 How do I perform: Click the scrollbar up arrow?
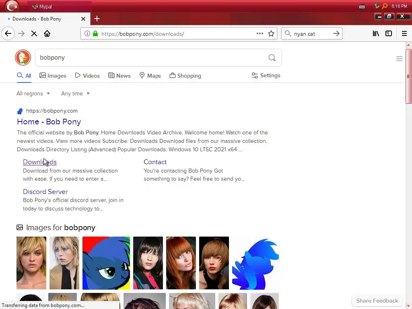408,45
